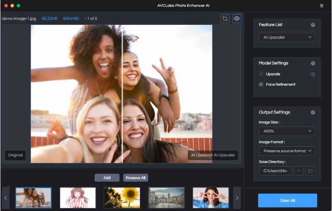Click the Save All button

point(287,200)
